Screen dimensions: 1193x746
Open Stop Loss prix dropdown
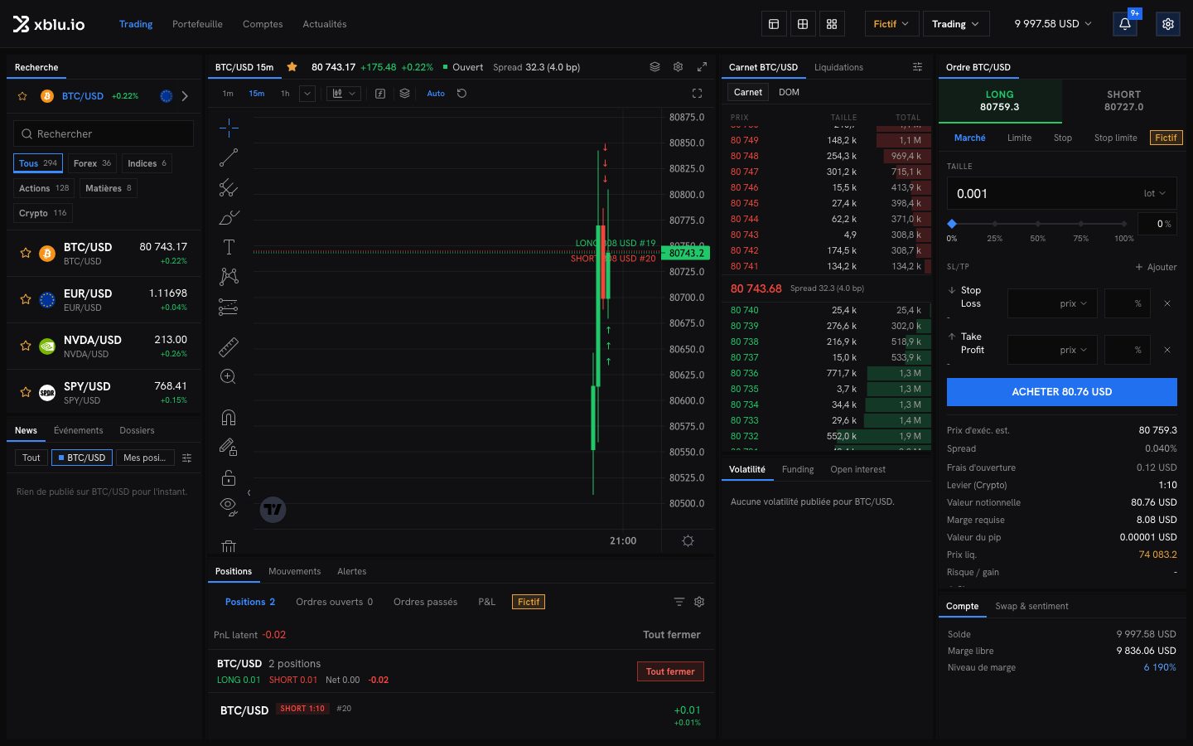point(1074,304)
